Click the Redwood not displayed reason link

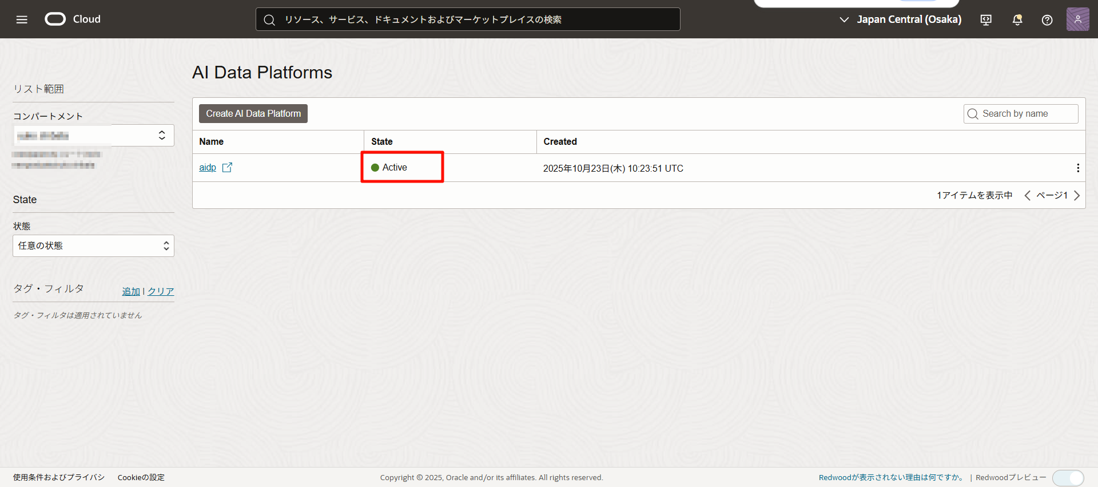pyautogui.click(x=892, y=477)
